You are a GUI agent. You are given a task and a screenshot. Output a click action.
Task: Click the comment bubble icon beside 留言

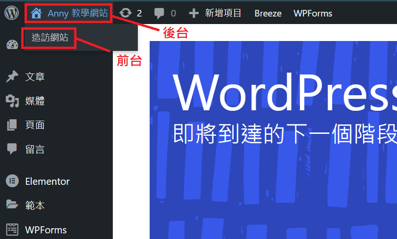tap(12, 148)
